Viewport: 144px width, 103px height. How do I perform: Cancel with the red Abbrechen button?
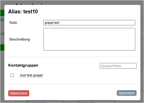tap(19, 93)
